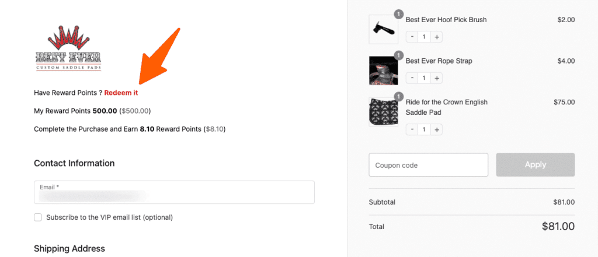Image resolution: width=598 pixels, height=257 pixels.
Task: Open the Hoof Pick Brush product thumbnail
Action: tap(384, 29)
